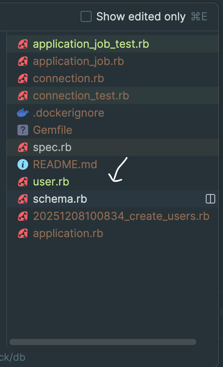Click the Ruby icon beside application_job_test.rb

(x=23, y=44)
